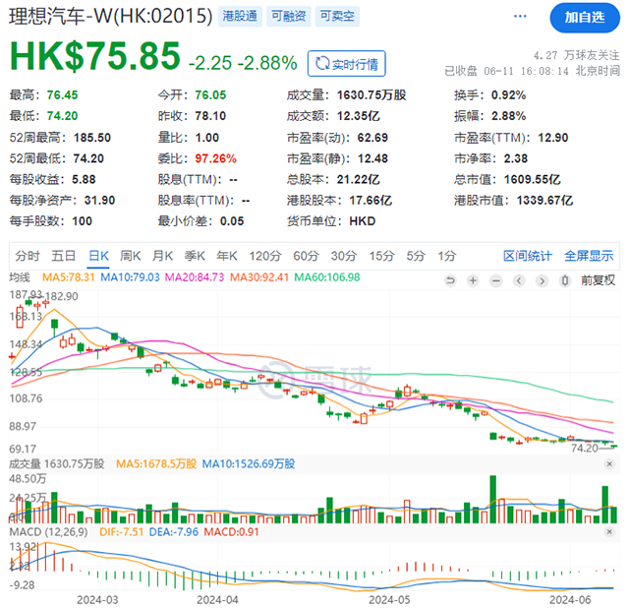The image size is (629, 608).
Task: Switch to the 分时 chart tab
Action: (28, 256)
